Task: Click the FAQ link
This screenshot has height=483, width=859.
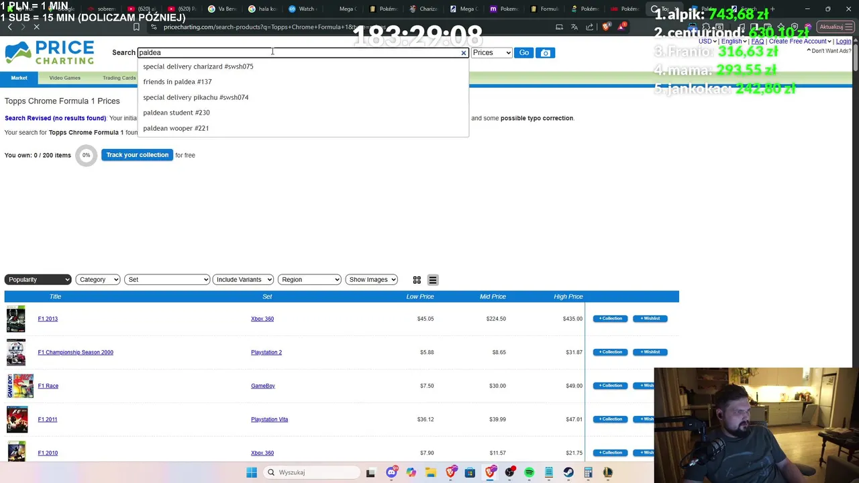Action: [758, 42]
